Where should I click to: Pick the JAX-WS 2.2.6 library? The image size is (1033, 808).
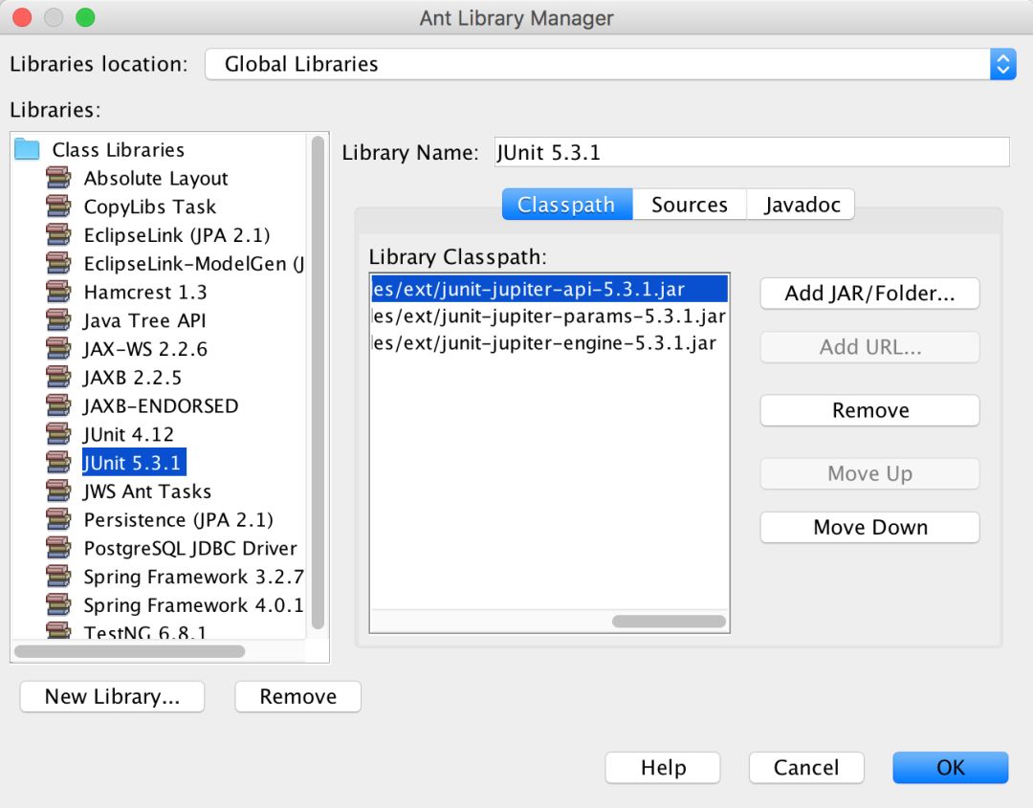[145, 349]
